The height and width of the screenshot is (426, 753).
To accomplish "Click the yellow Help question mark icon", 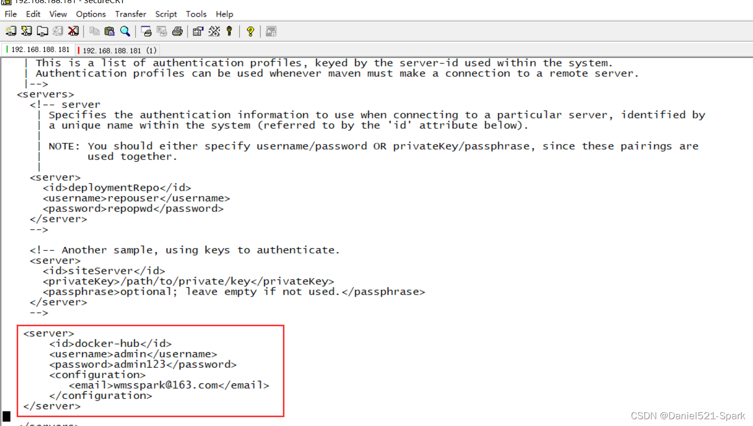I will click(x=250, y=31).
